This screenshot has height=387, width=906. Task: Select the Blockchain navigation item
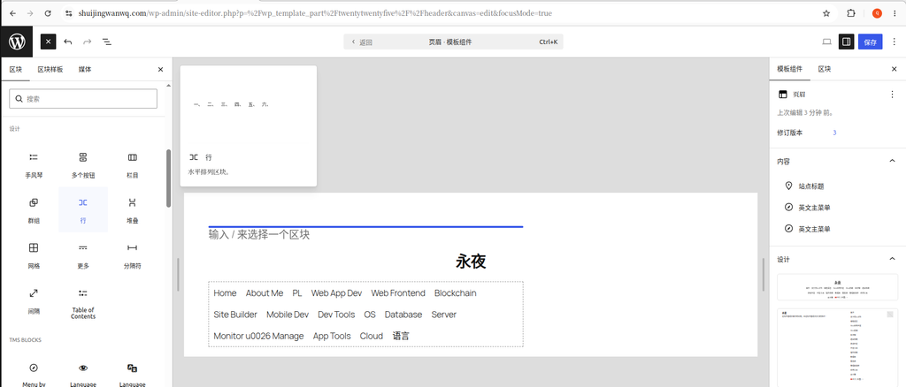click(456, 293)
